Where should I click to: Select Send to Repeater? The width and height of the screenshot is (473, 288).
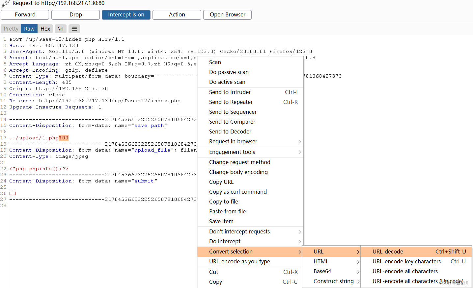[250, 102]
